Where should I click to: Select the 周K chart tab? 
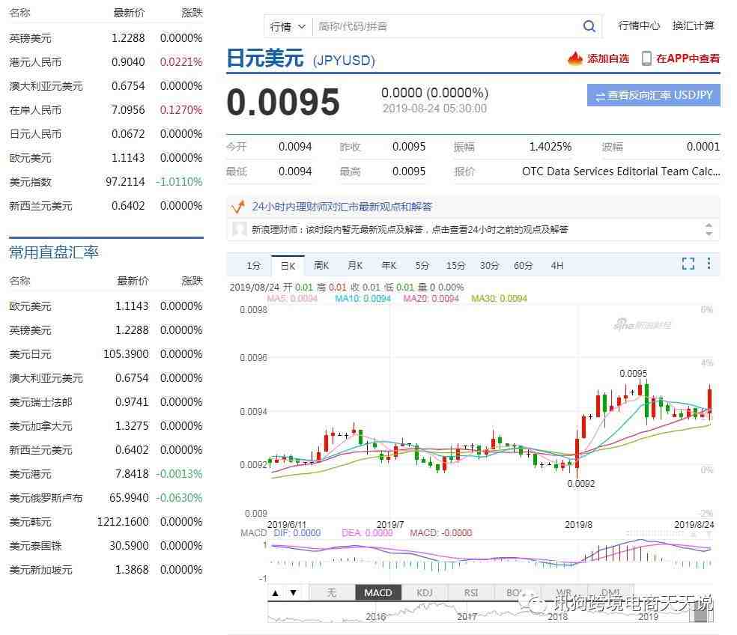321,266
